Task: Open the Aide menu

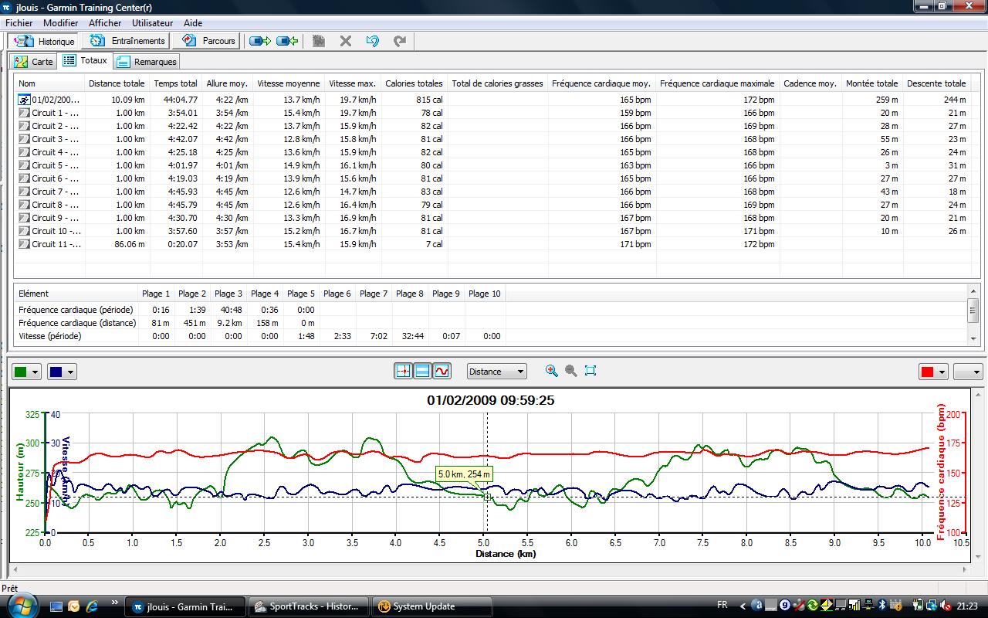Action: 193,23
